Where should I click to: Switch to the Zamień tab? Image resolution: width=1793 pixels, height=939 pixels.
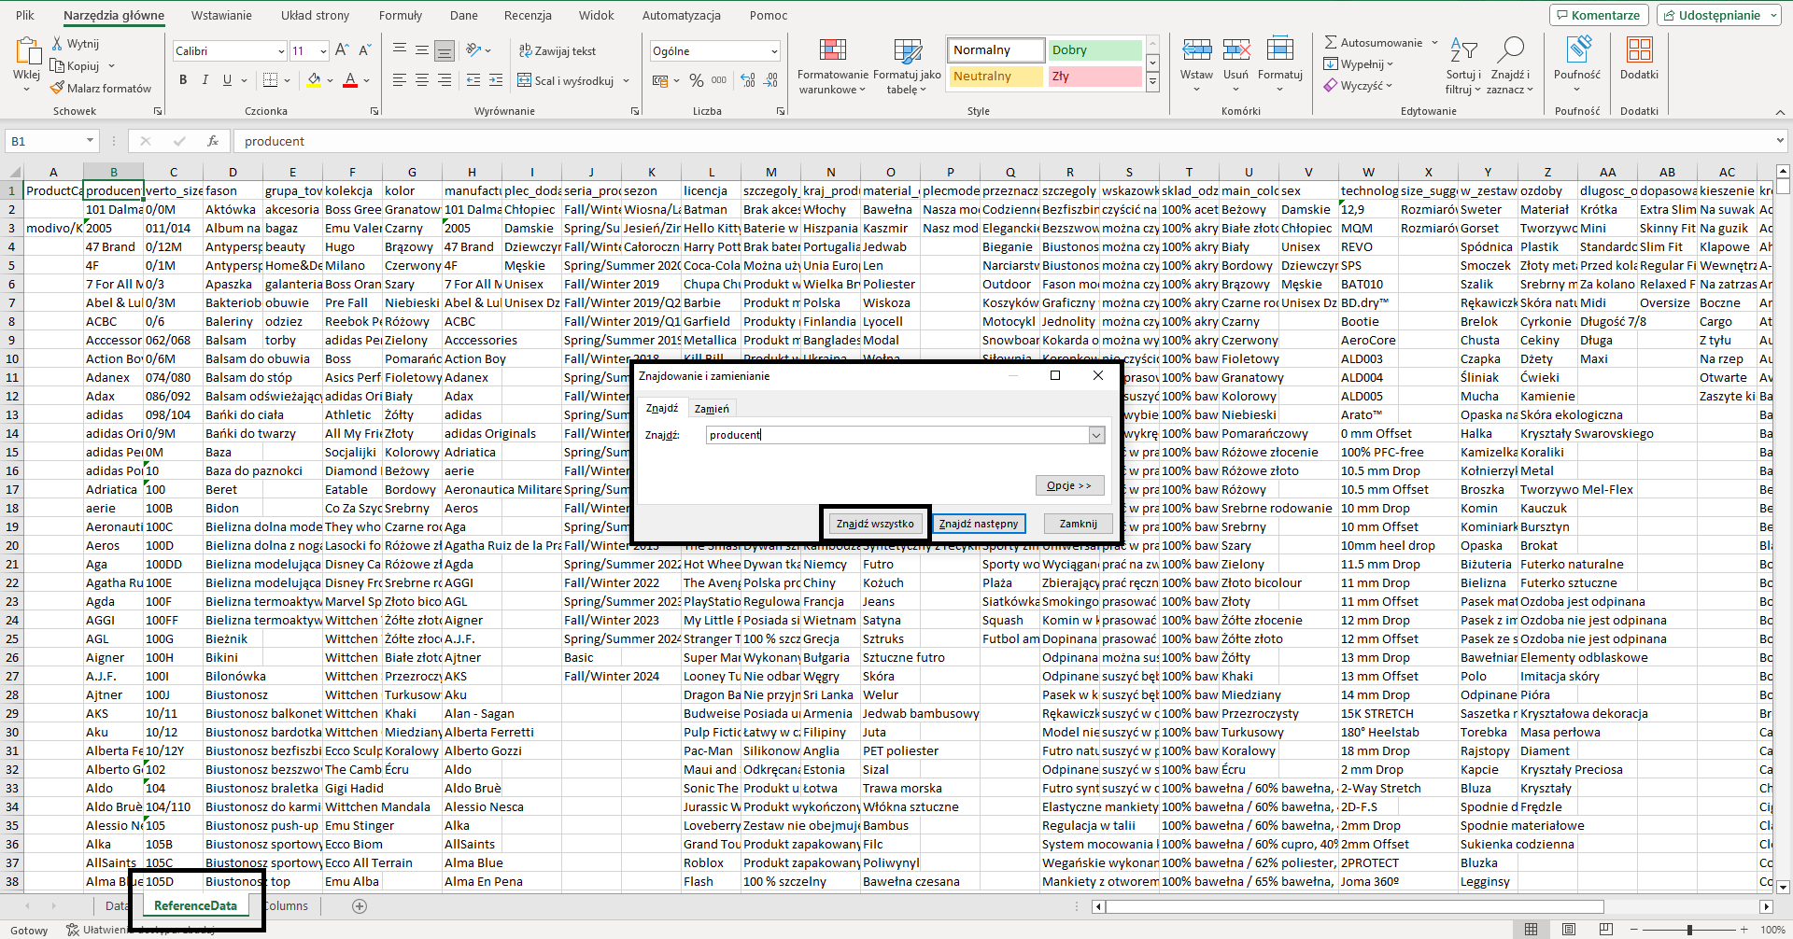(712, 408)
